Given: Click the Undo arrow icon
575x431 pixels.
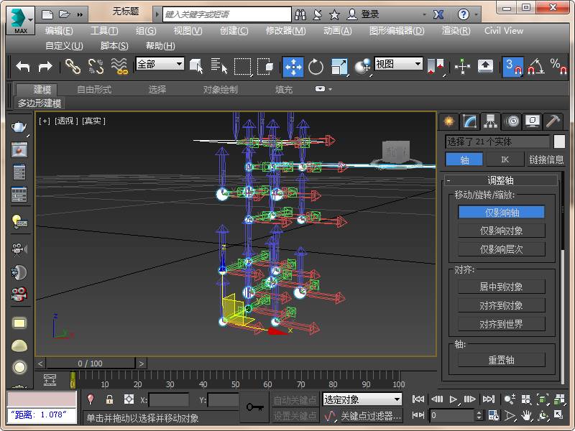Looking at the screenshot, I should click(23, 66).
